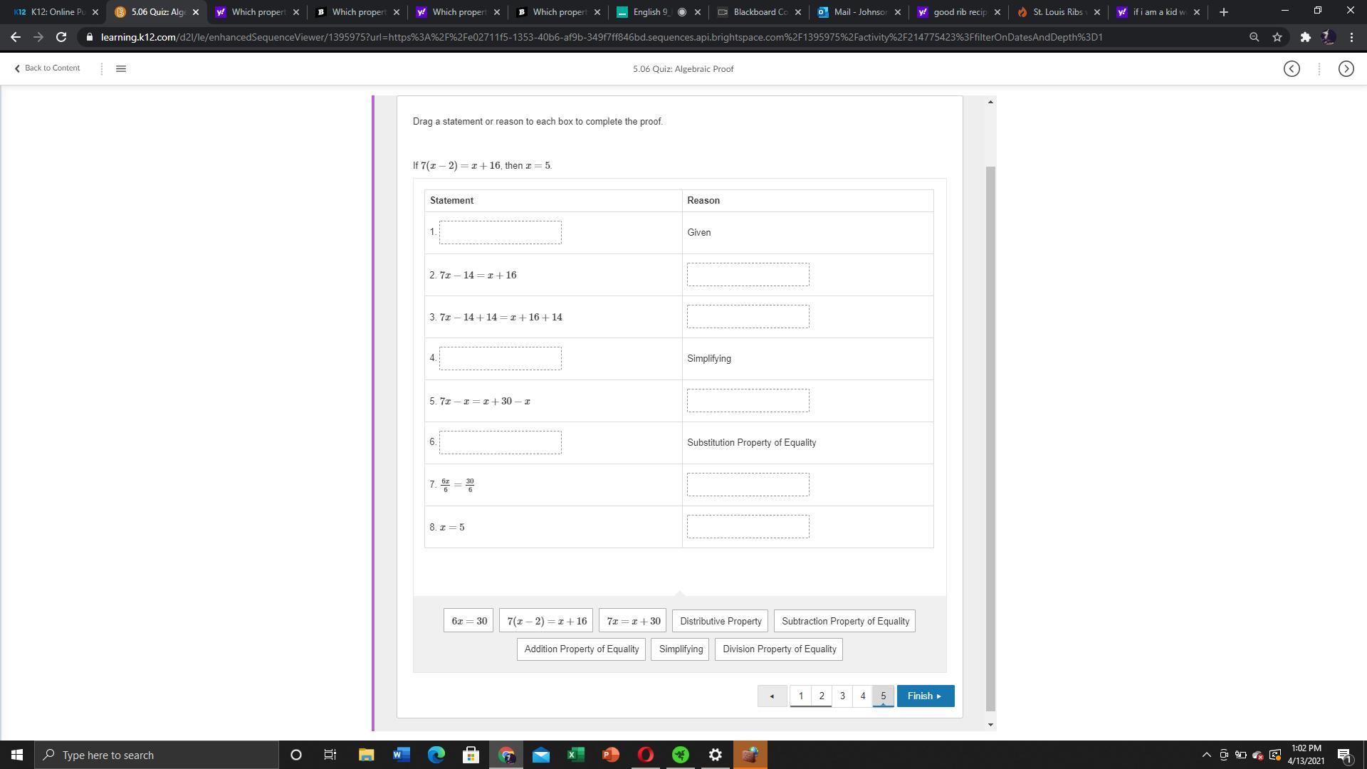
Task: Go to previous activity with left arrow circle
Action: 1292,68
